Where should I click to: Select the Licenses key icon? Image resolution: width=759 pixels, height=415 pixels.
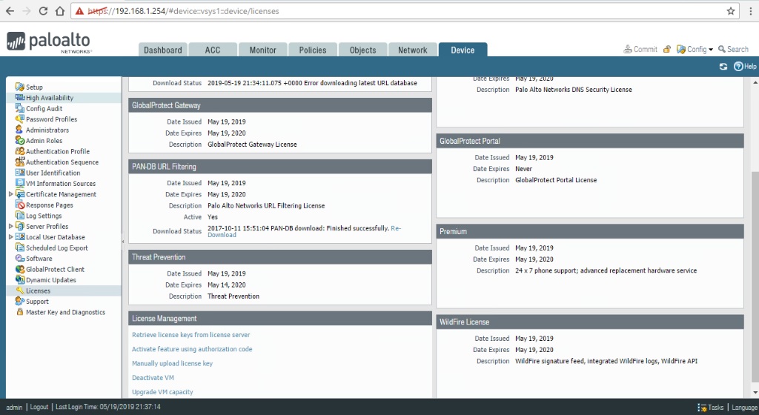point(19,290)
